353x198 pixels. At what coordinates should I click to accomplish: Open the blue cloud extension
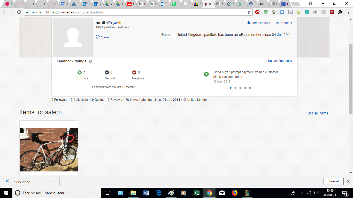click(x=282, y=12)
